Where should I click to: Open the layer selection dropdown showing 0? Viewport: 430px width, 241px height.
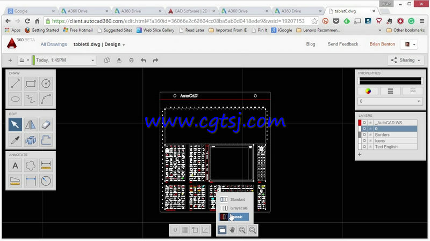pyautogui.click(x=390, y=101)
